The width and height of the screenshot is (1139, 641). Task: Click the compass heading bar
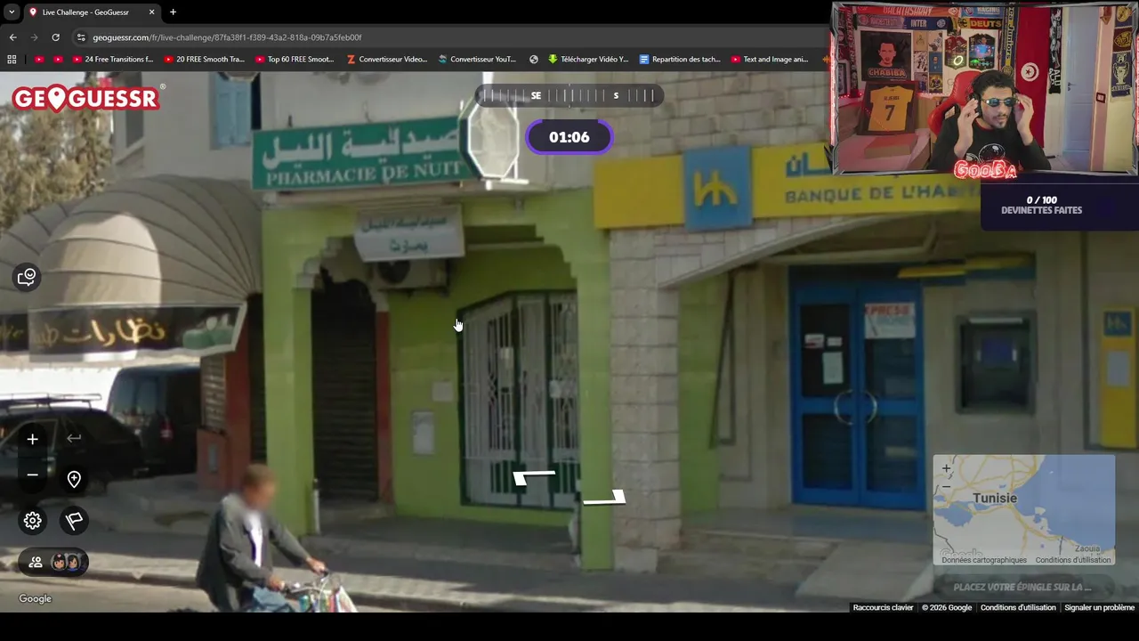click(x=569, y=95)
